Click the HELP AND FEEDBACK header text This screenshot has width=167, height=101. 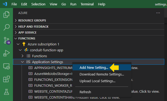click(x=33, y=27)
